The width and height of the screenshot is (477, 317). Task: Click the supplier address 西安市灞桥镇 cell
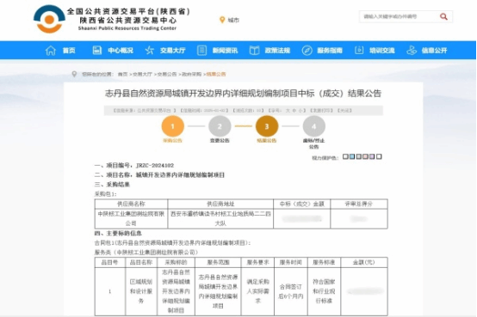(x=220, y=218)
